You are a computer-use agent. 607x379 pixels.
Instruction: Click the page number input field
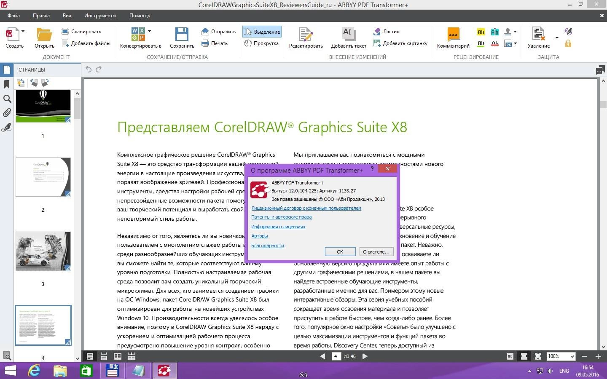[336, 356]
